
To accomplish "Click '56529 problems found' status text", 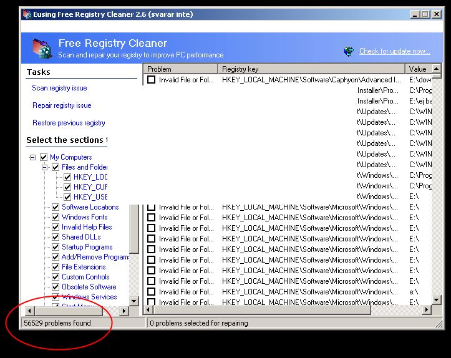I will click(57, 323).
